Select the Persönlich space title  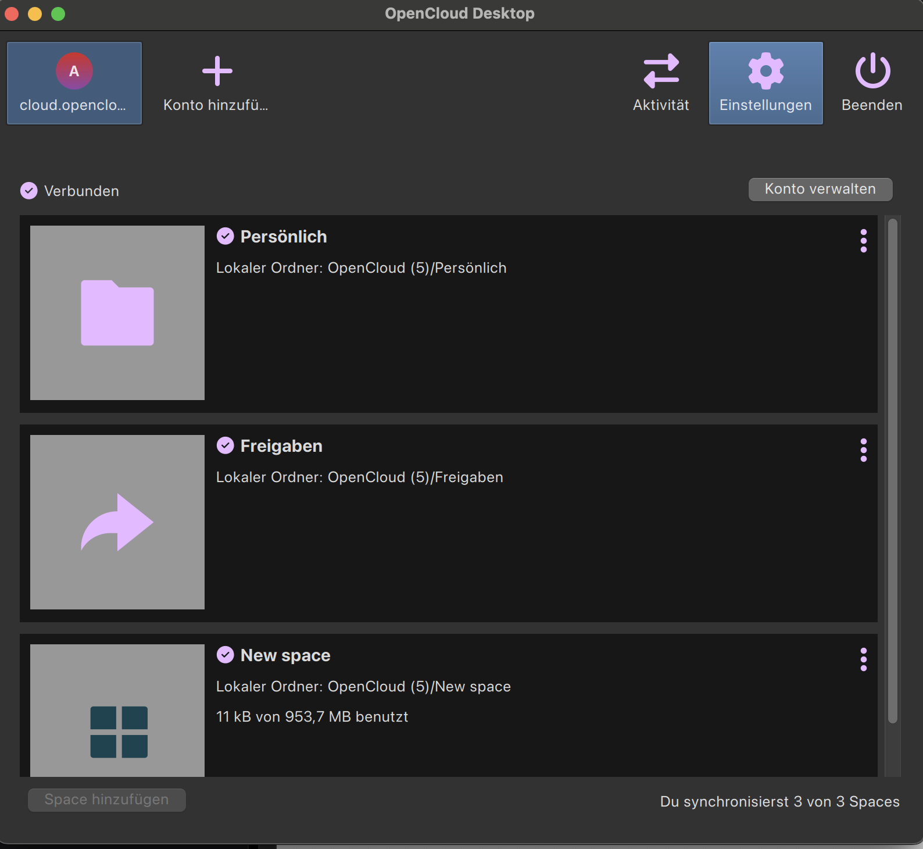coord(284,237)
